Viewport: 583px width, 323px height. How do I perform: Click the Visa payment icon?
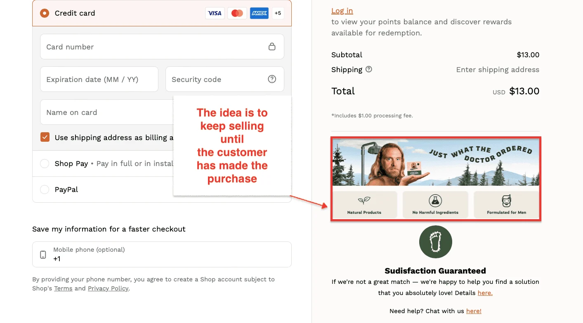tap(215, 13)
